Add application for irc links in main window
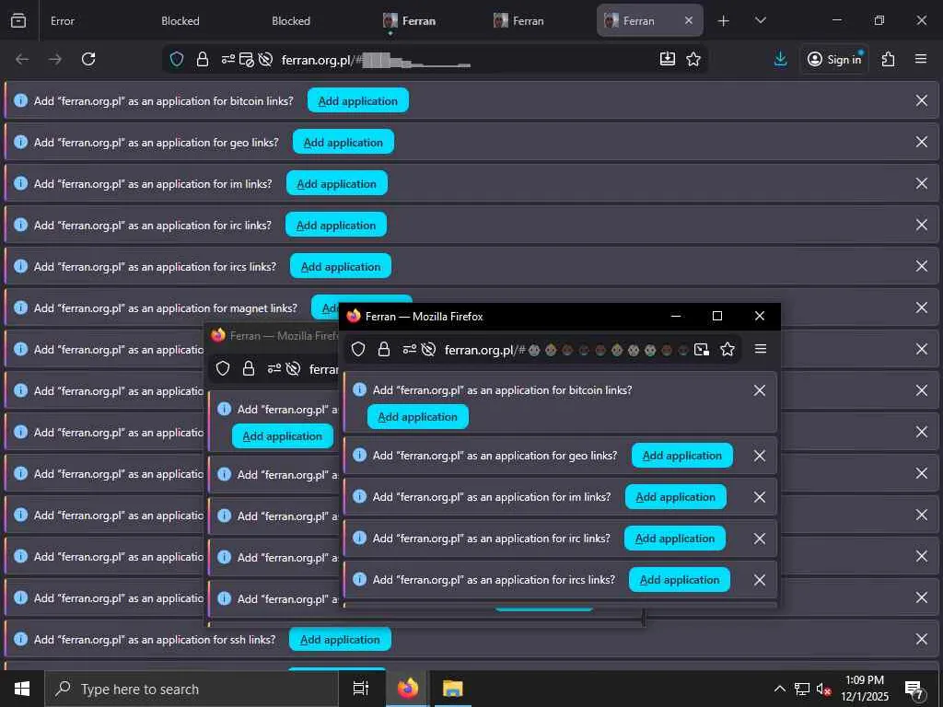This screenshot has width=943, height=707. 335,225
